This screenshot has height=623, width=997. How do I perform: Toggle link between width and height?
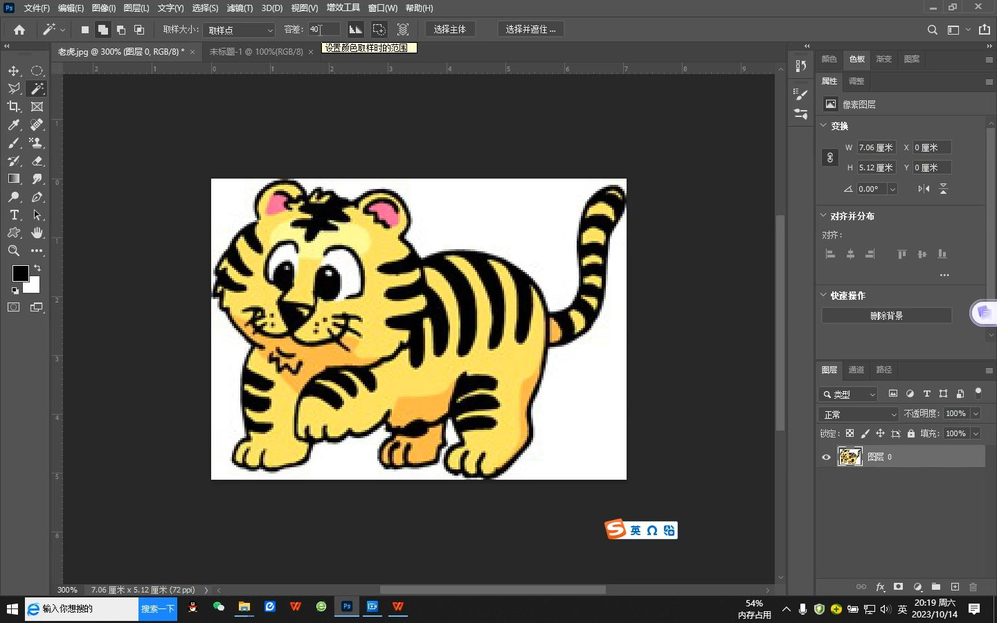(830, 157)
